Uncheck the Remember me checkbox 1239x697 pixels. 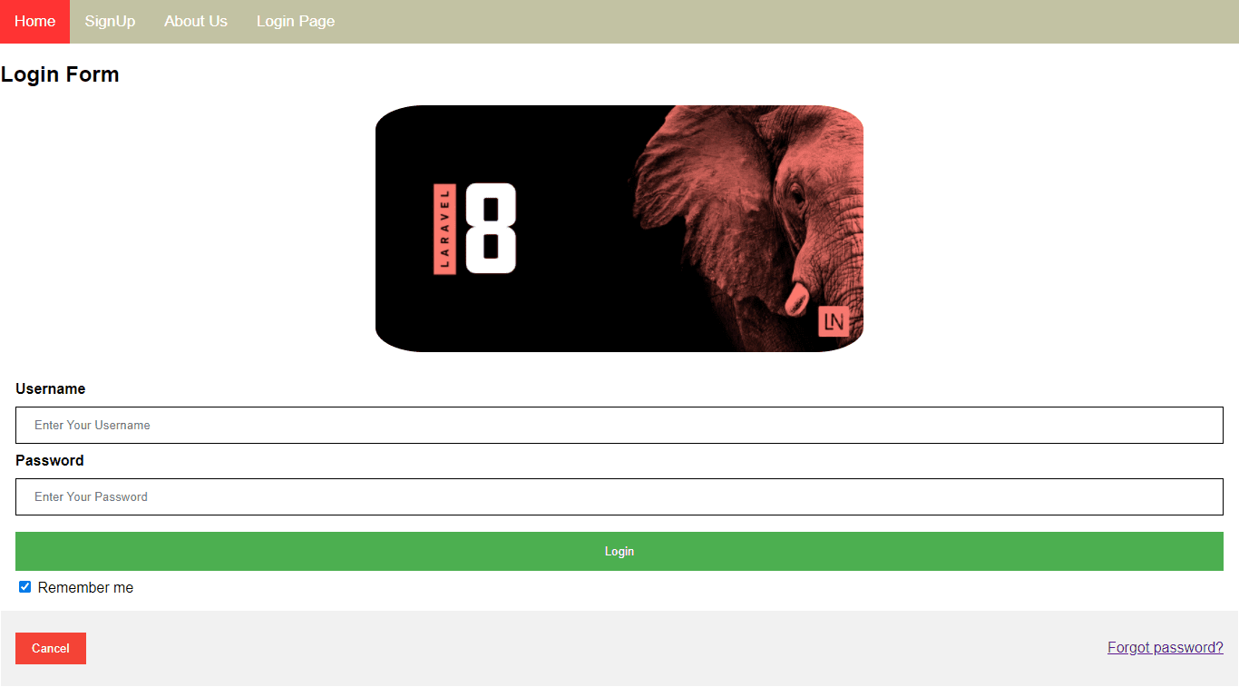[x=25, y=587]
